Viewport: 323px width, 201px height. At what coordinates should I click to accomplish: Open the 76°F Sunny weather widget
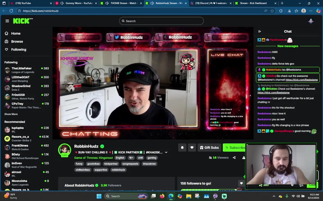tap(11, 196)
